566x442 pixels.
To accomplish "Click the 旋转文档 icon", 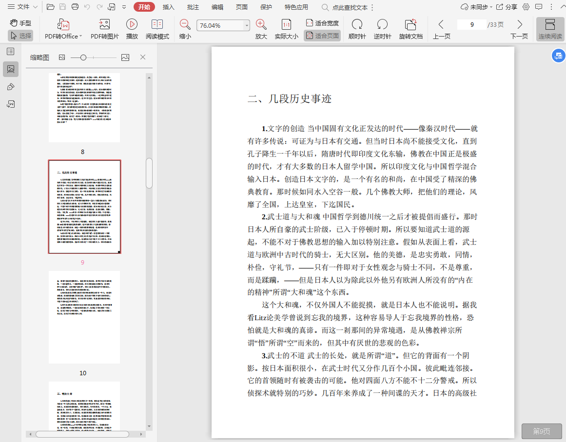I will point(410,25).
